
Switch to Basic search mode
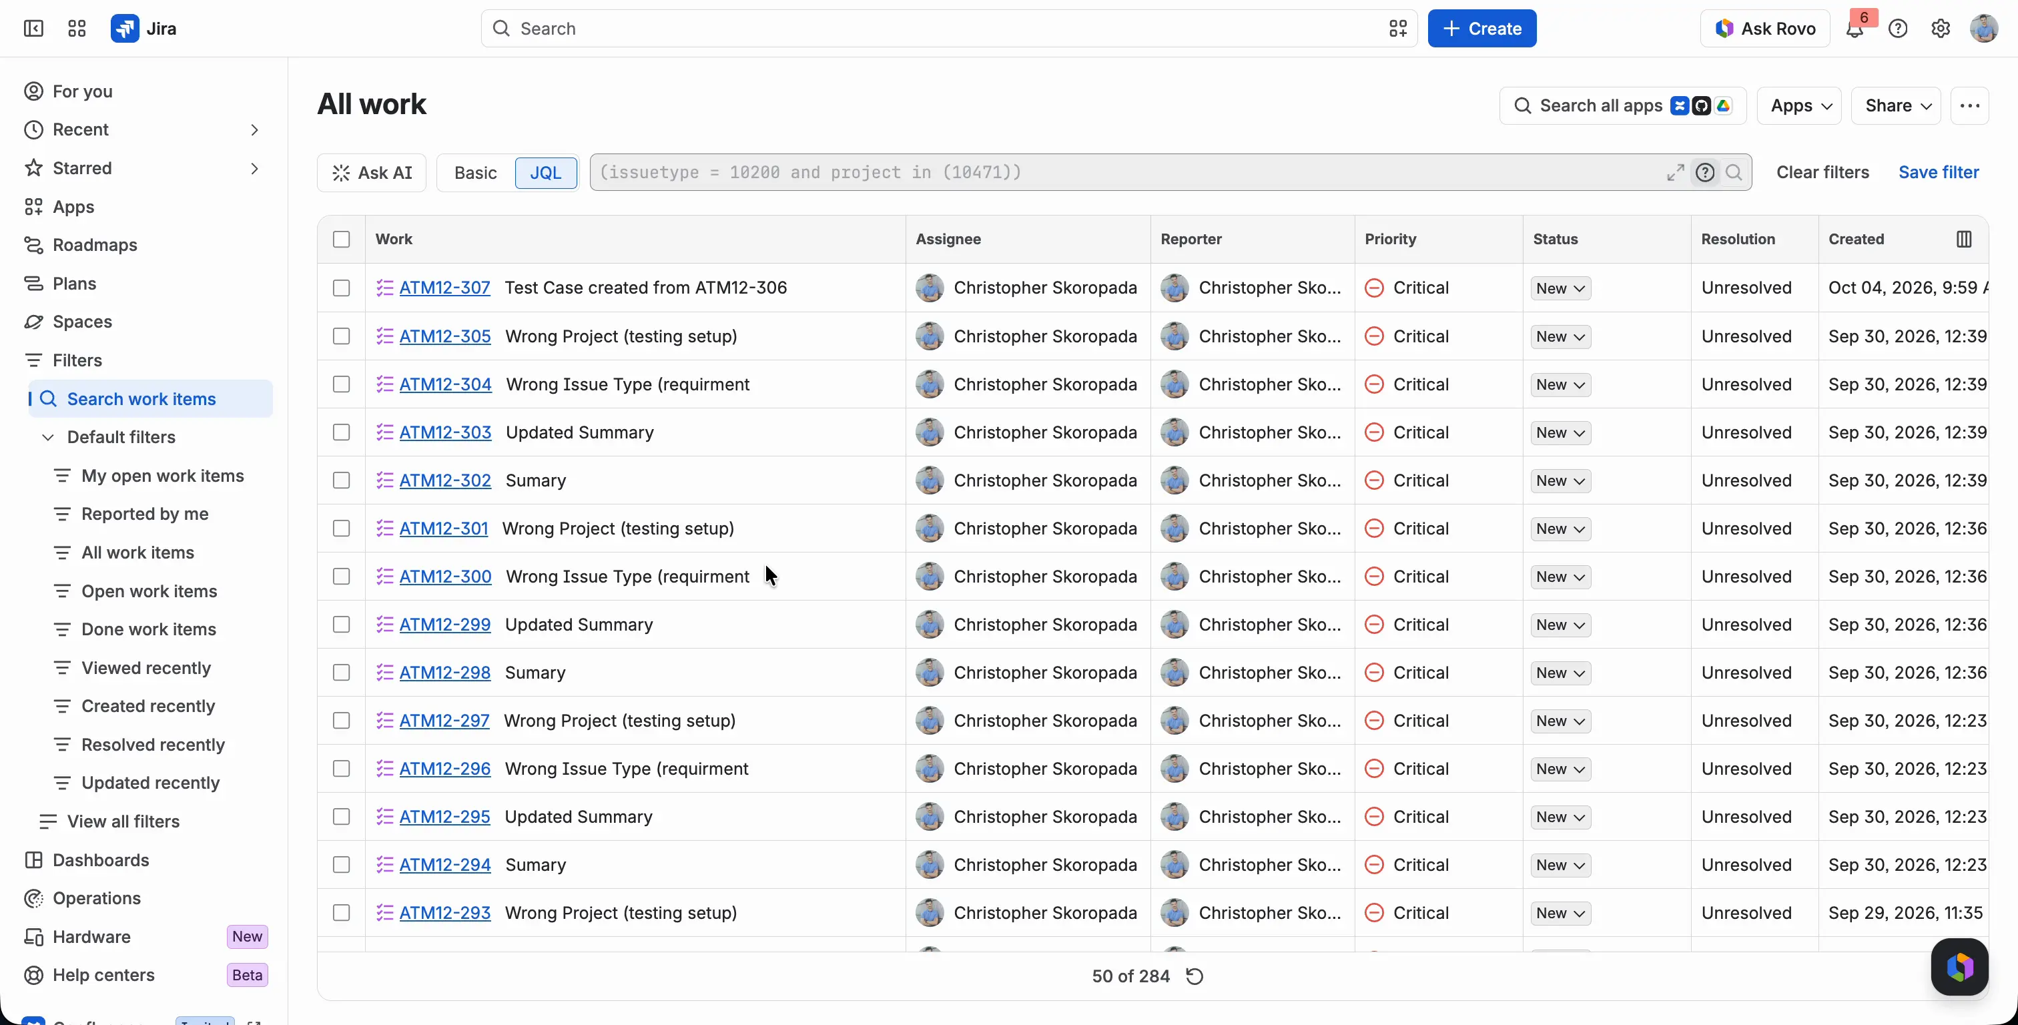tap(476, 172)
